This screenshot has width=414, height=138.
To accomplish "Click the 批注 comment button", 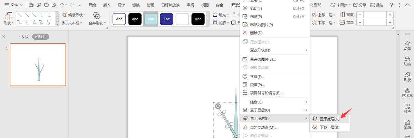I will (377, 5).
